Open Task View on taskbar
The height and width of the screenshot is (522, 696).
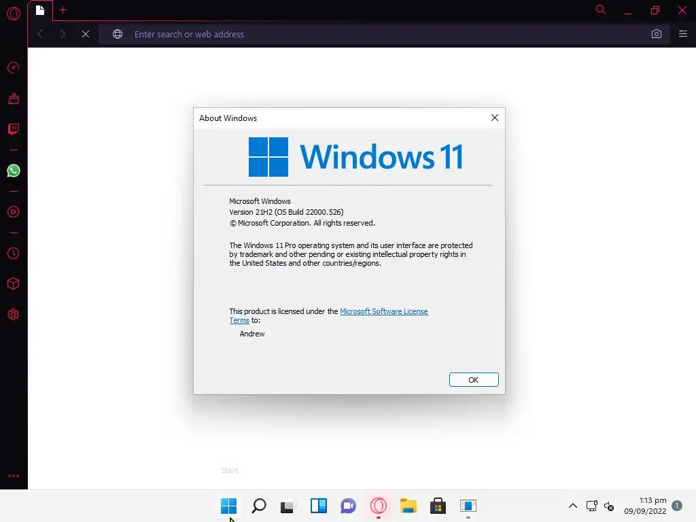pos(288,506)
